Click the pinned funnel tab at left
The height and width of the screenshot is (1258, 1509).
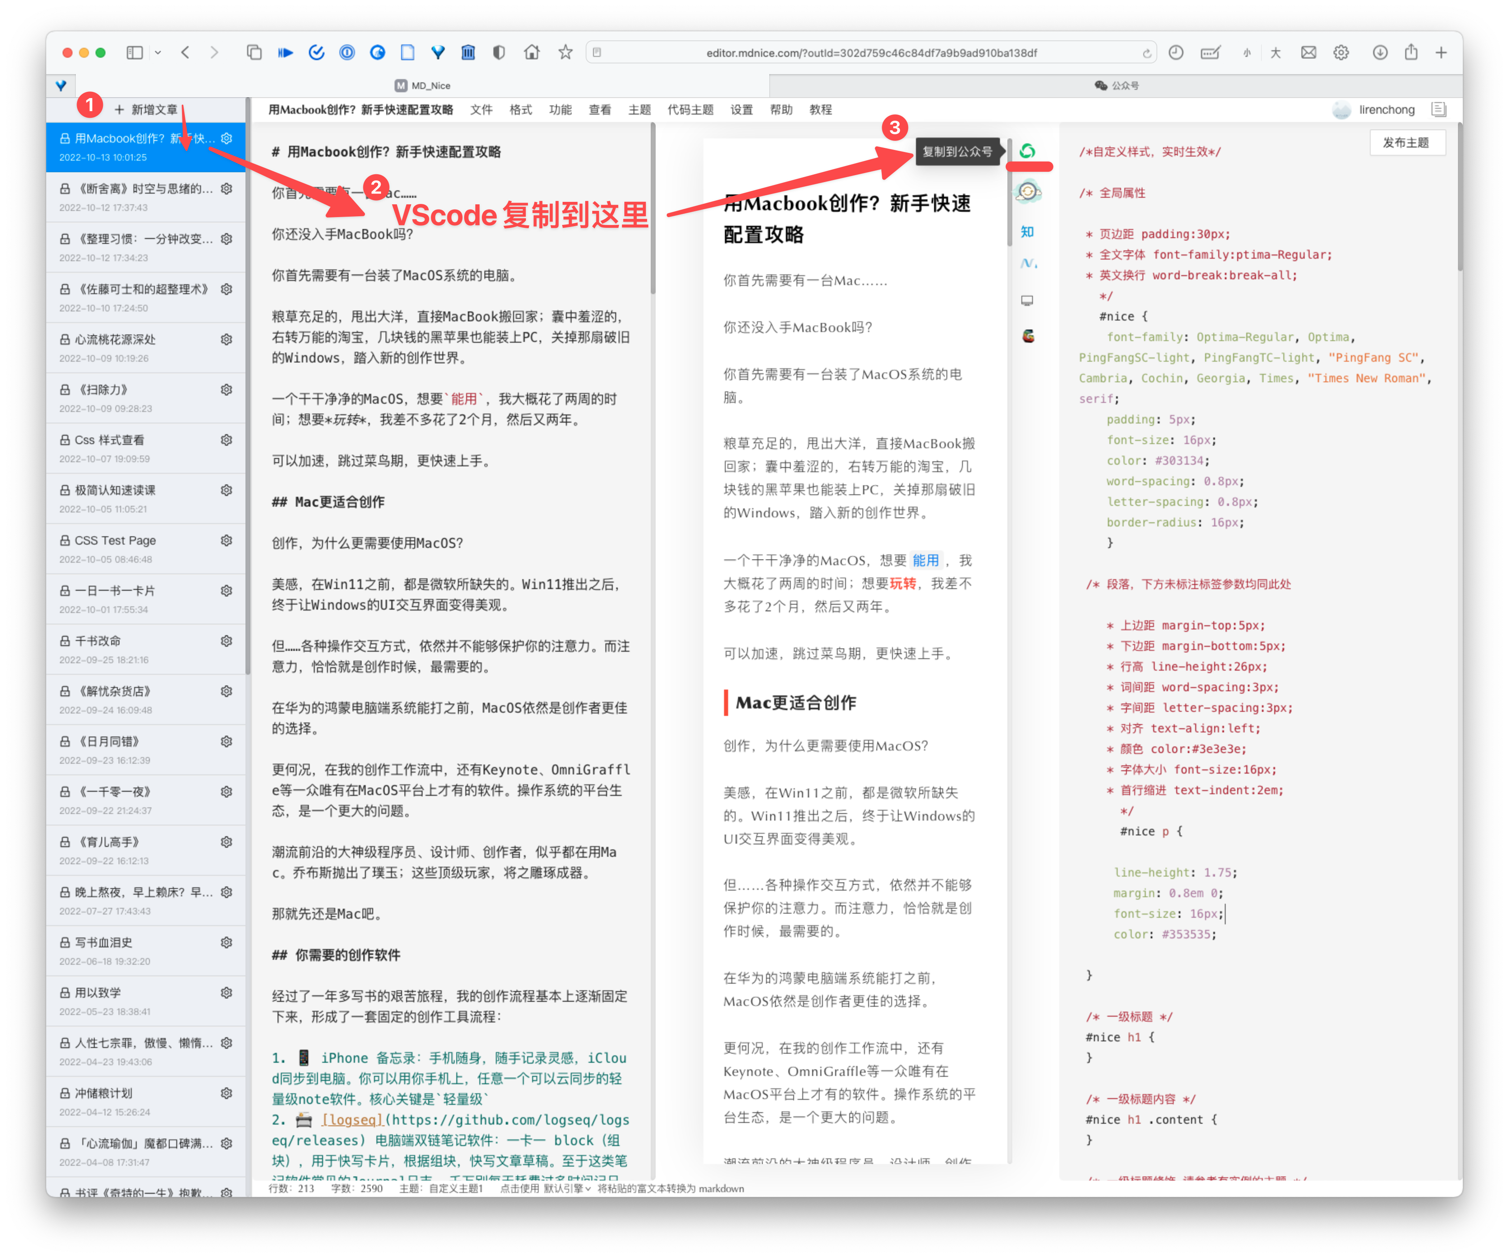coord(61,86)
